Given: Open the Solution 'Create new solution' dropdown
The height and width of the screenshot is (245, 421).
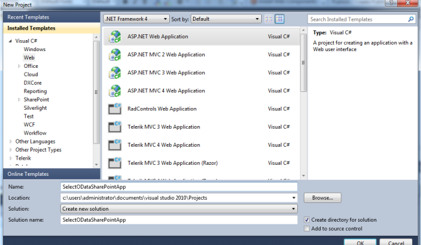Looking at the screenshot, I should coord(179,209).
